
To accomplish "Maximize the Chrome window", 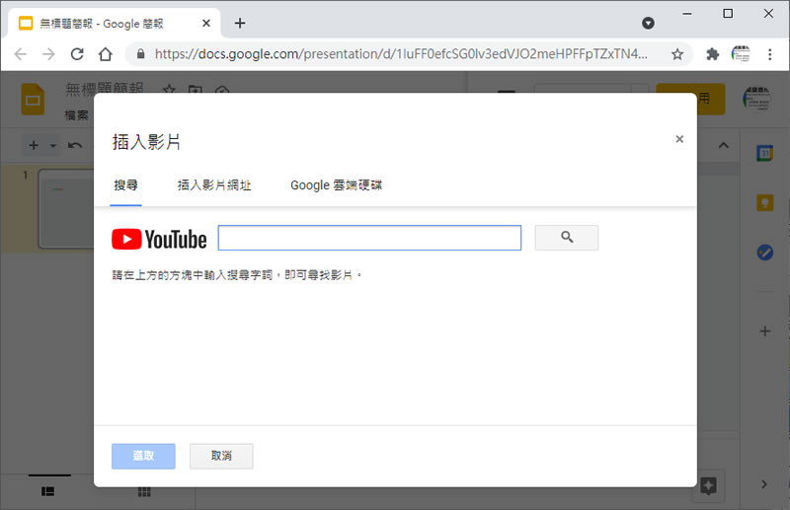I will [x=728, y=14].
